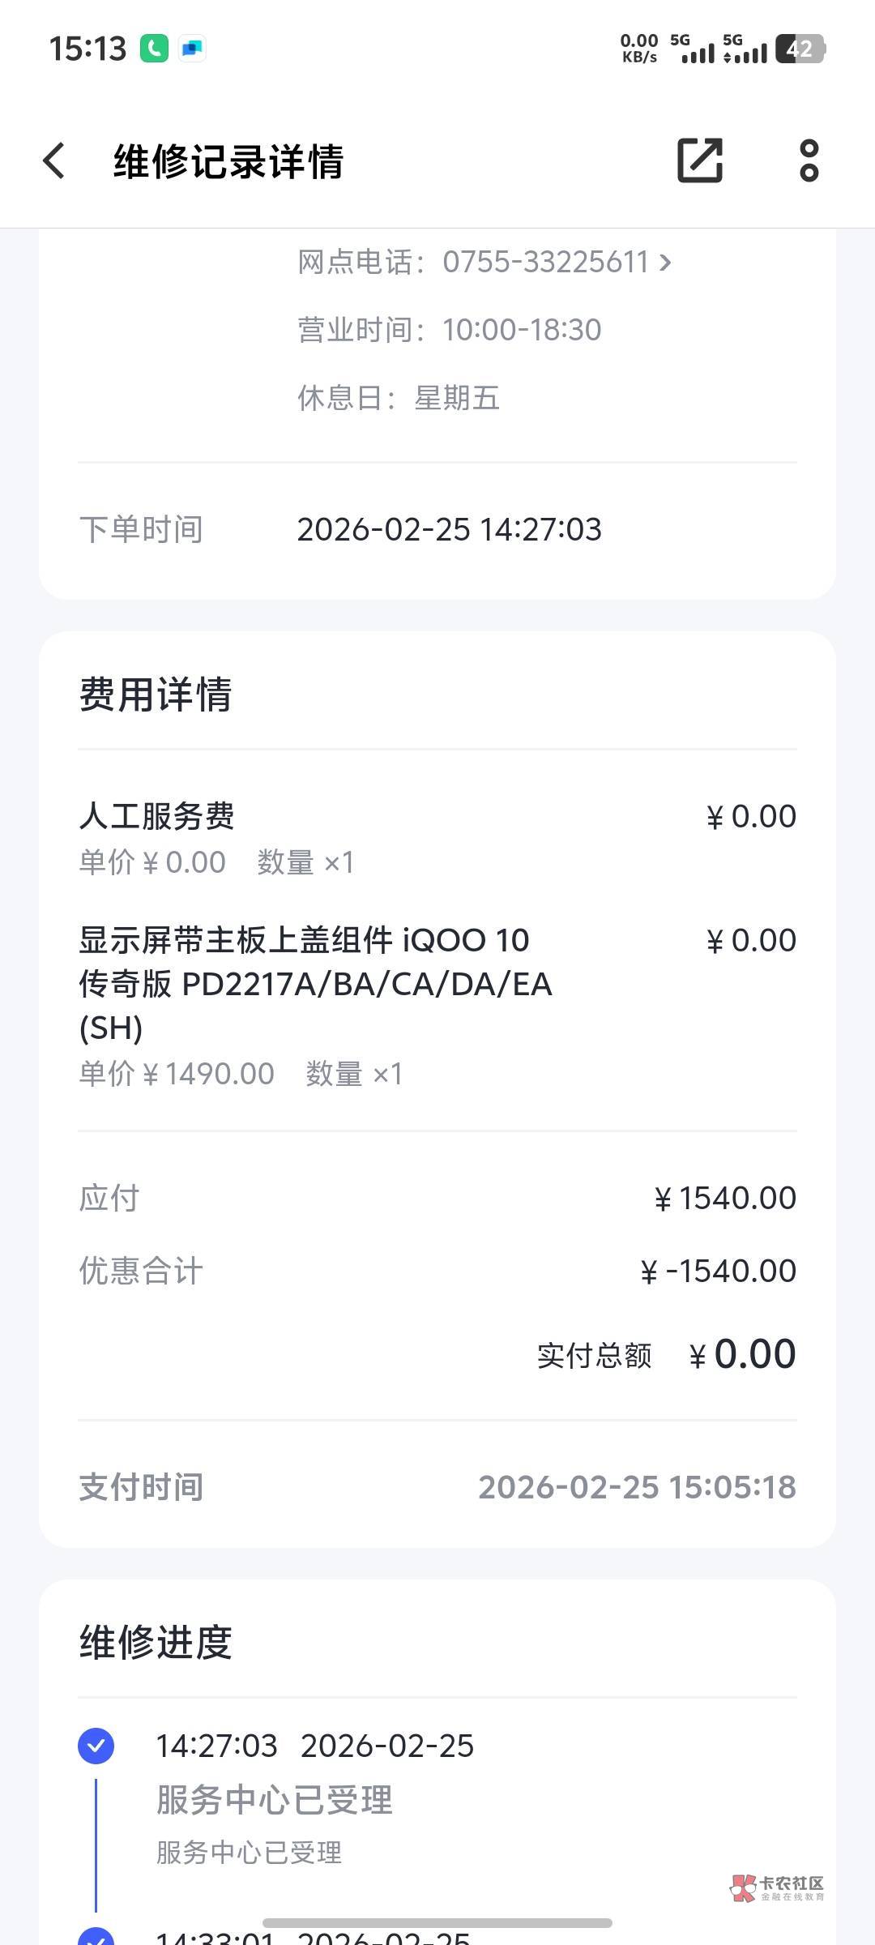The image size is (875, 1945).
Task: Open the more options menu
Action: click(x=809, y=160)
